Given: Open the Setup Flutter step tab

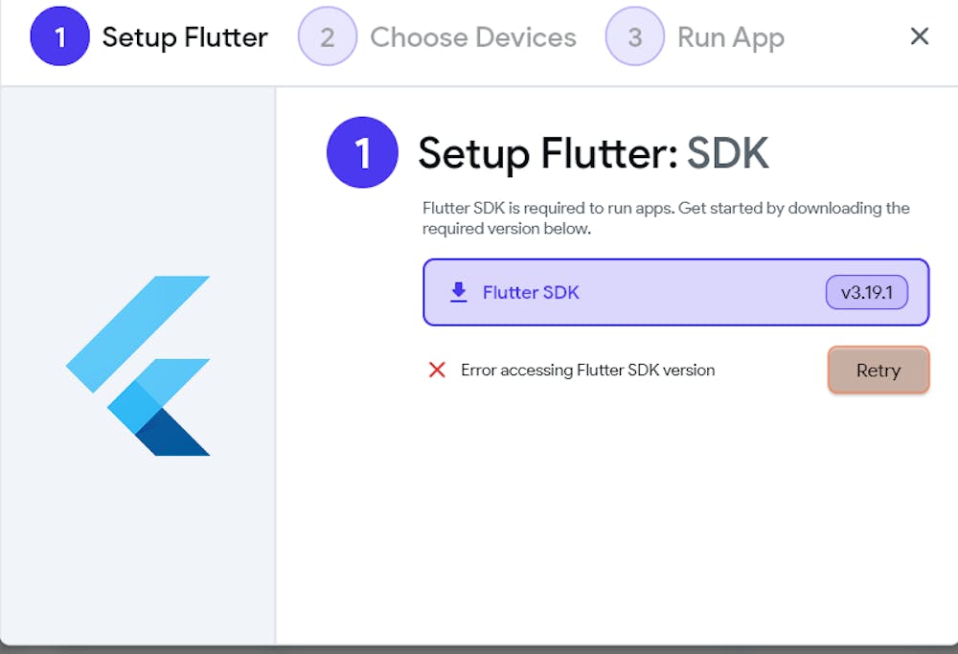Looking at the screenshot, I should pyautogui.click(x=185, y=37).
